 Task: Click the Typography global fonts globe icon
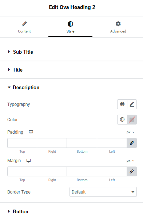[122, 104]
